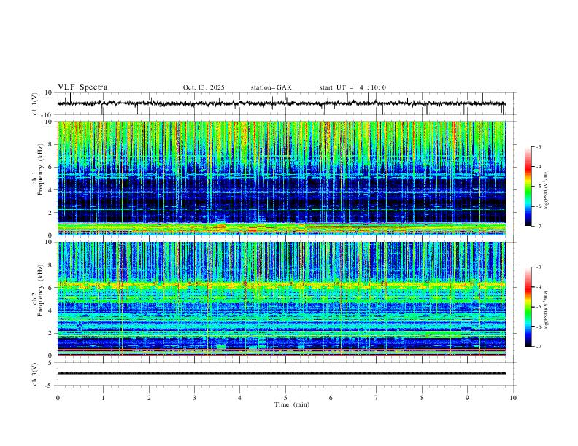Click the 'Time (min)' axis title
The width and height of the screenshot is (578, 446).
coord(292,404)
